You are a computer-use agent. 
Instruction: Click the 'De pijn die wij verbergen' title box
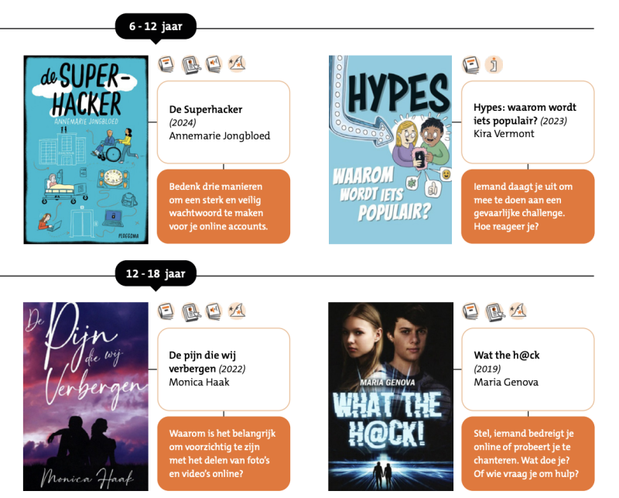[x=224, y=369]
